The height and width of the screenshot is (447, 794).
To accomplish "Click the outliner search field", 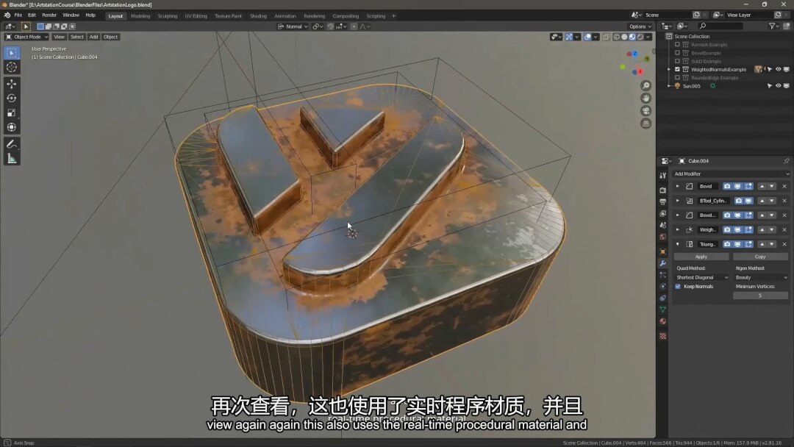I will tap(720, 26).
